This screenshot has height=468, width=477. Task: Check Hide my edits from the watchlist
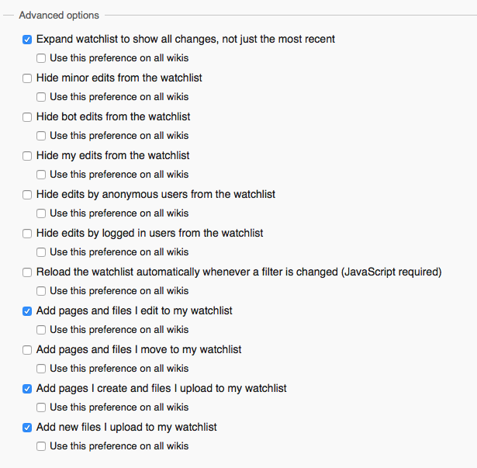coord(27,156)
